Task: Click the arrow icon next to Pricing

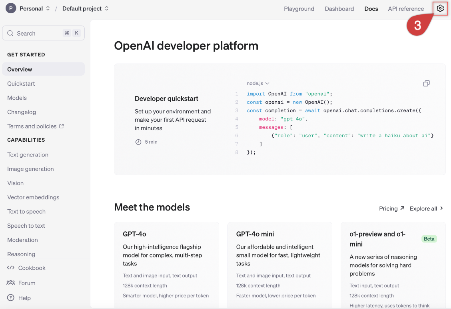Action: [x=402, y=208]
